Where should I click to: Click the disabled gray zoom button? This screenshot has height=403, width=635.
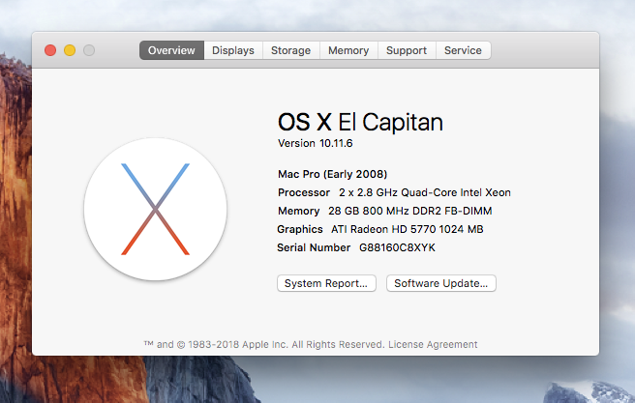(x=89, y=50)
